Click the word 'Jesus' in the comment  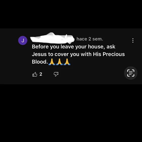tap(39, 54)
